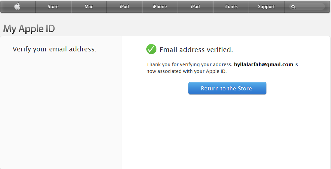Click the 'Verify your email address.' sidebar text
The height and width of the screenshot is (169, 331).
(x=54, y=49)
